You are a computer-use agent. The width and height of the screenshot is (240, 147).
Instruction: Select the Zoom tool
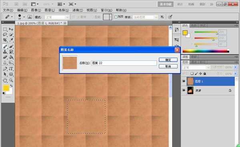[x=11, y=80]
